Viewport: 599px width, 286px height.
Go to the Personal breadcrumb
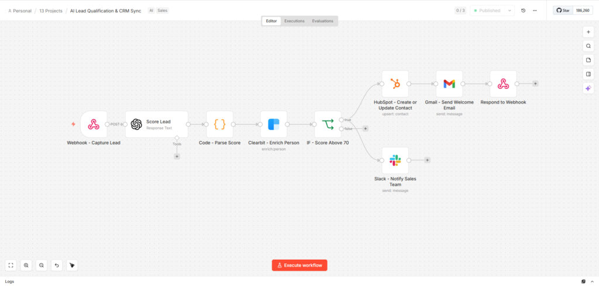point(19,11)
